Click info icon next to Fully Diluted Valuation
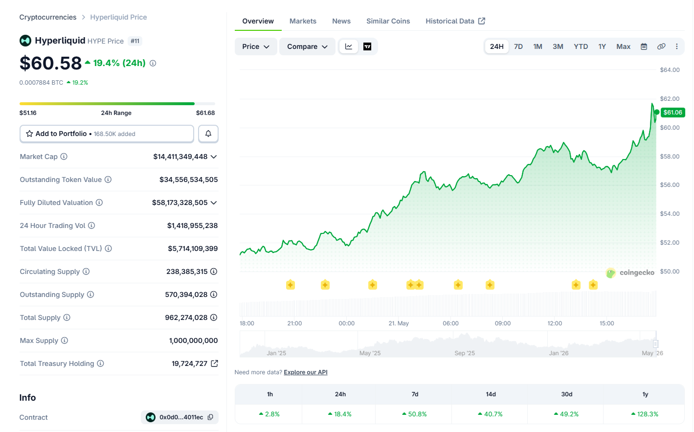The width and height of the screenshot is (694, 432). click(99, 203)
